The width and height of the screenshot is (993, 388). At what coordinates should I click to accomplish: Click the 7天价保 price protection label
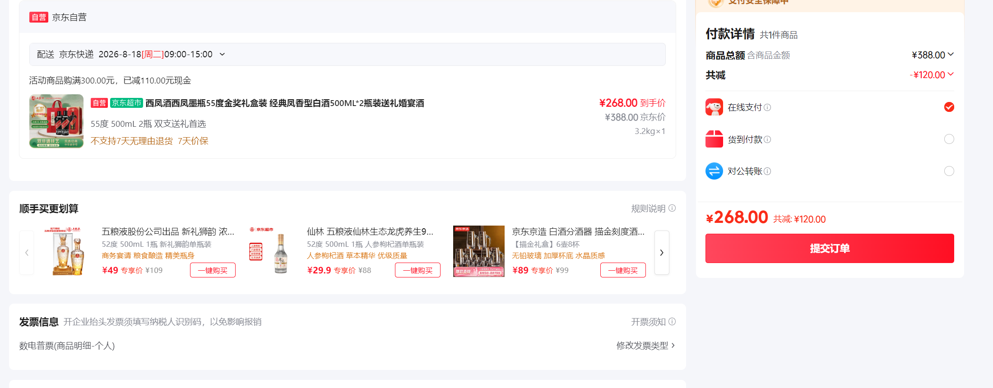tap(193, 141)
